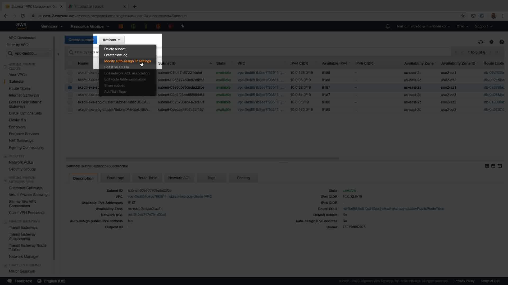The image size is (508, 285).
Task: Collapse the sidebar using the left arrow
Action: pos(58,54)
